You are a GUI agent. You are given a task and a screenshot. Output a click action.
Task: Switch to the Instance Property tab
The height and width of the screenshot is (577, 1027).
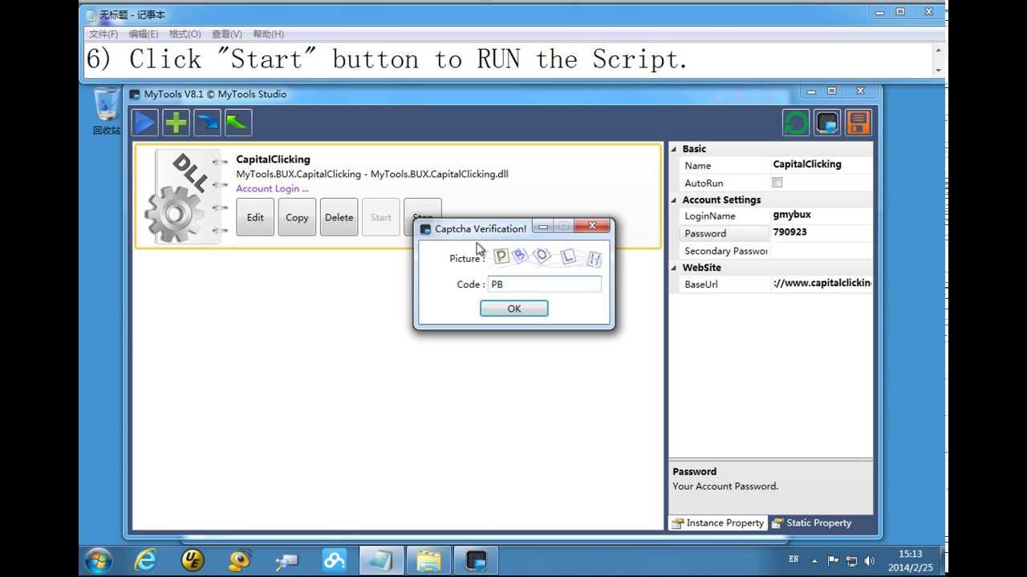tap(718, 523)
